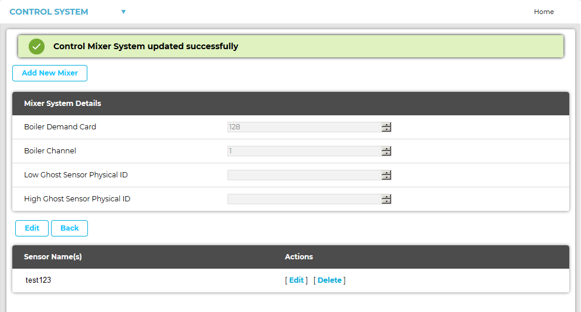Image resolution: width=581 pixels, height=312 pixels.
Task: Click the Add New Mixer button
Action: tap(50, 73)
